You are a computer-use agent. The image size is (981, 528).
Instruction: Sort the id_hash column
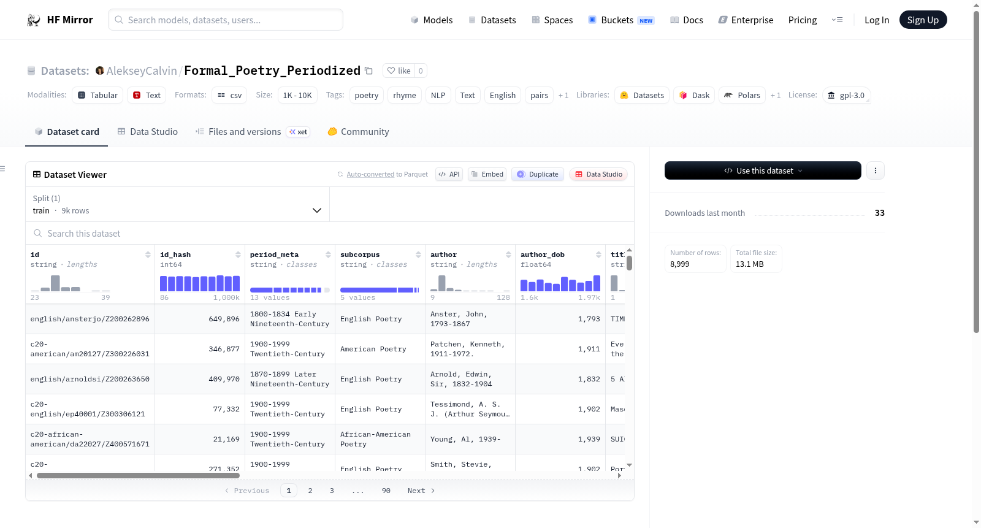(238, 254)
